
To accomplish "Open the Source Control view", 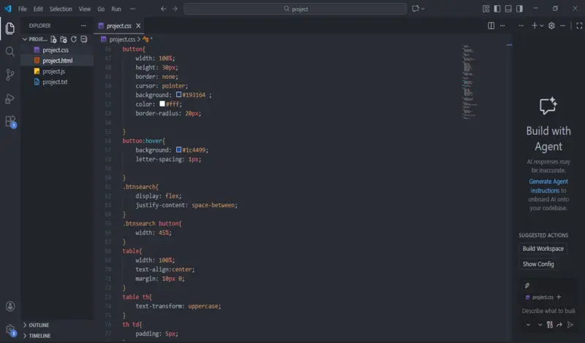I will [10, 75].
